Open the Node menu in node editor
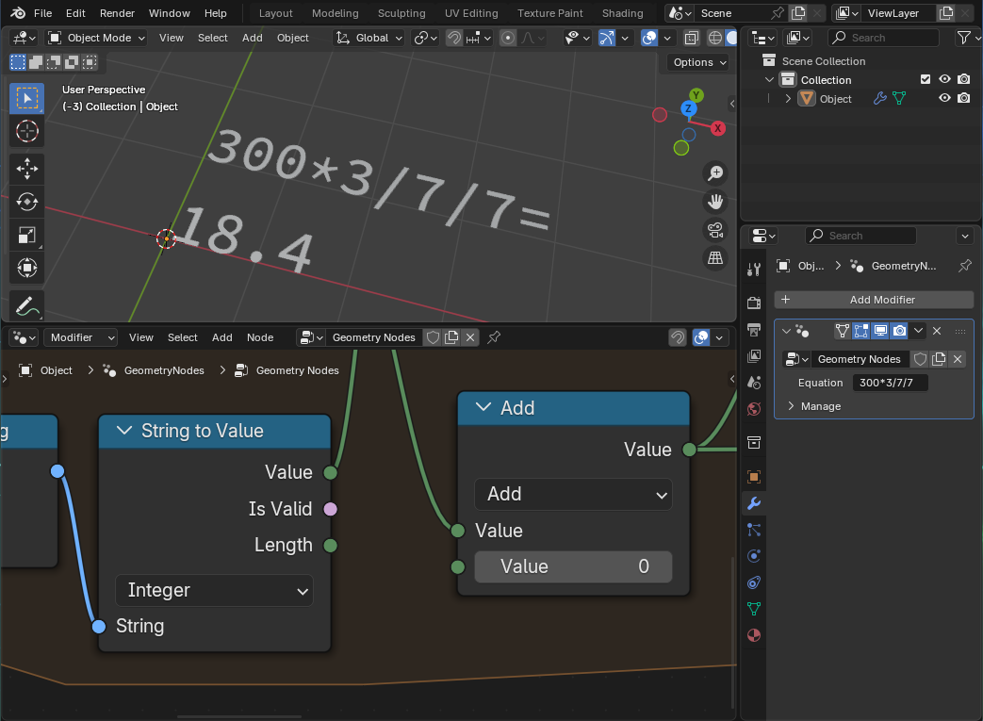The height and width of the screenshot is (721, 983). pos(260,337)
